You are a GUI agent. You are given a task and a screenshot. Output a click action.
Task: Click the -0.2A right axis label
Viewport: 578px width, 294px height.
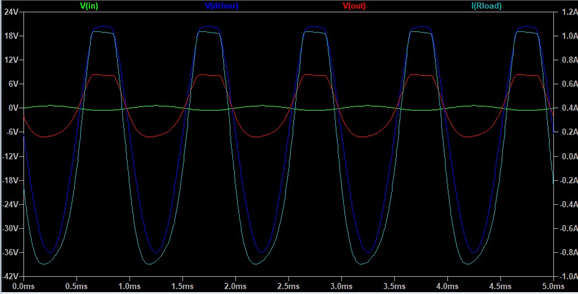coord(568,180)
